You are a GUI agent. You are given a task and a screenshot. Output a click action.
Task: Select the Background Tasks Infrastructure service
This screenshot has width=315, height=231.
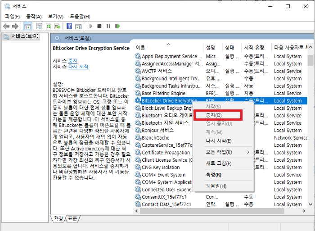click(220, 86)
